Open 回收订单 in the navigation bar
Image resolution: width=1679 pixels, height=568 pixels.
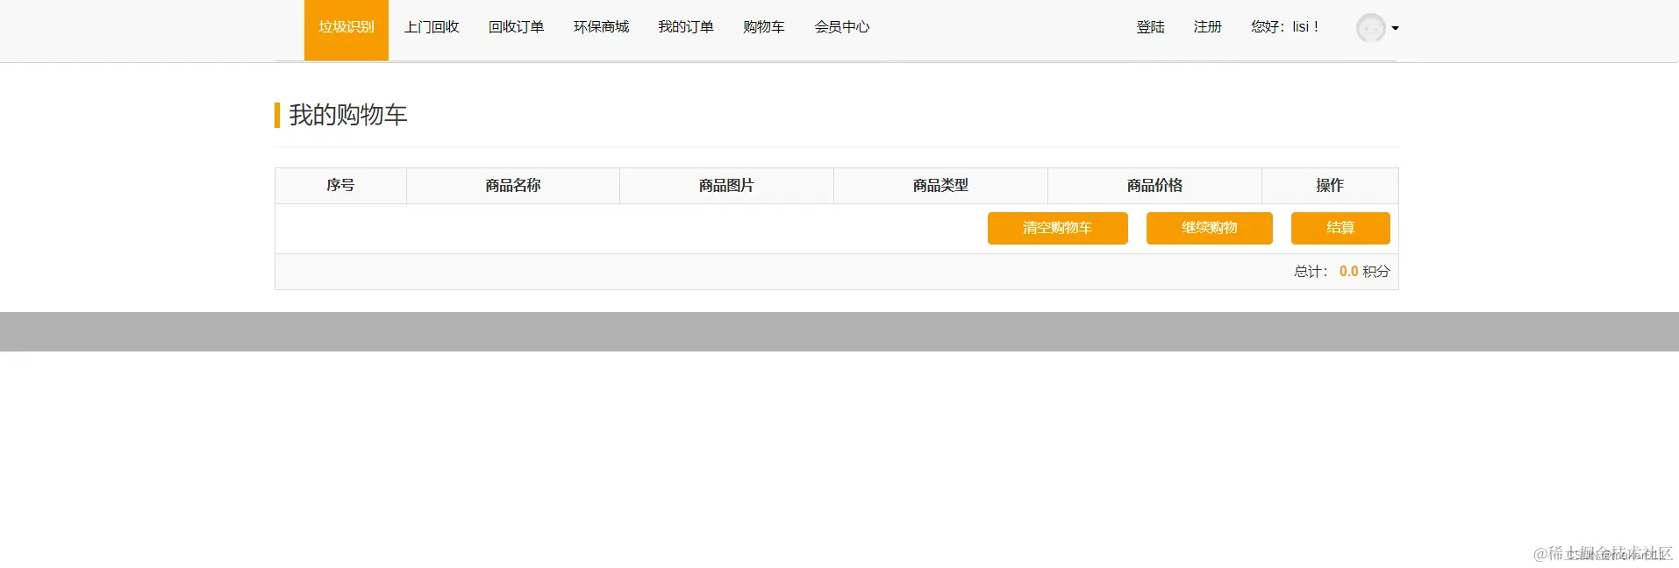point(517,27)
